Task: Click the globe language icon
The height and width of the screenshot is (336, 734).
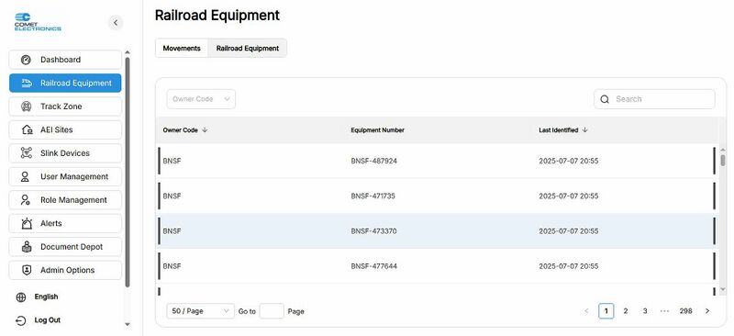Action: click(21, 297)
